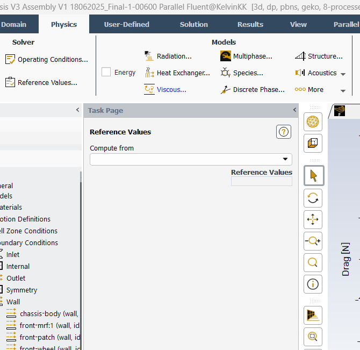Click the wireframe cube view icon
The height and width of the screenshot is (350, 360).
tap(313, 144)
